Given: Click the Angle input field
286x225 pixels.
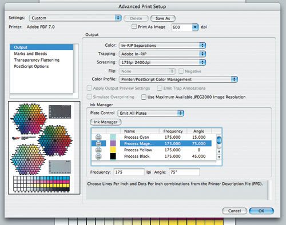Looking at the screenshot, I should [184, 172].
